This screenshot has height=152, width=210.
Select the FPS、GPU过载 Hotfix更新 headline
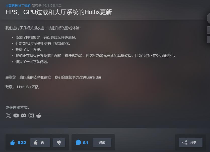coord(59,12)
